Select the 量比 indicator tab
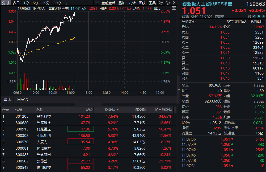266x172 pixels. click(x=7, y=100)
